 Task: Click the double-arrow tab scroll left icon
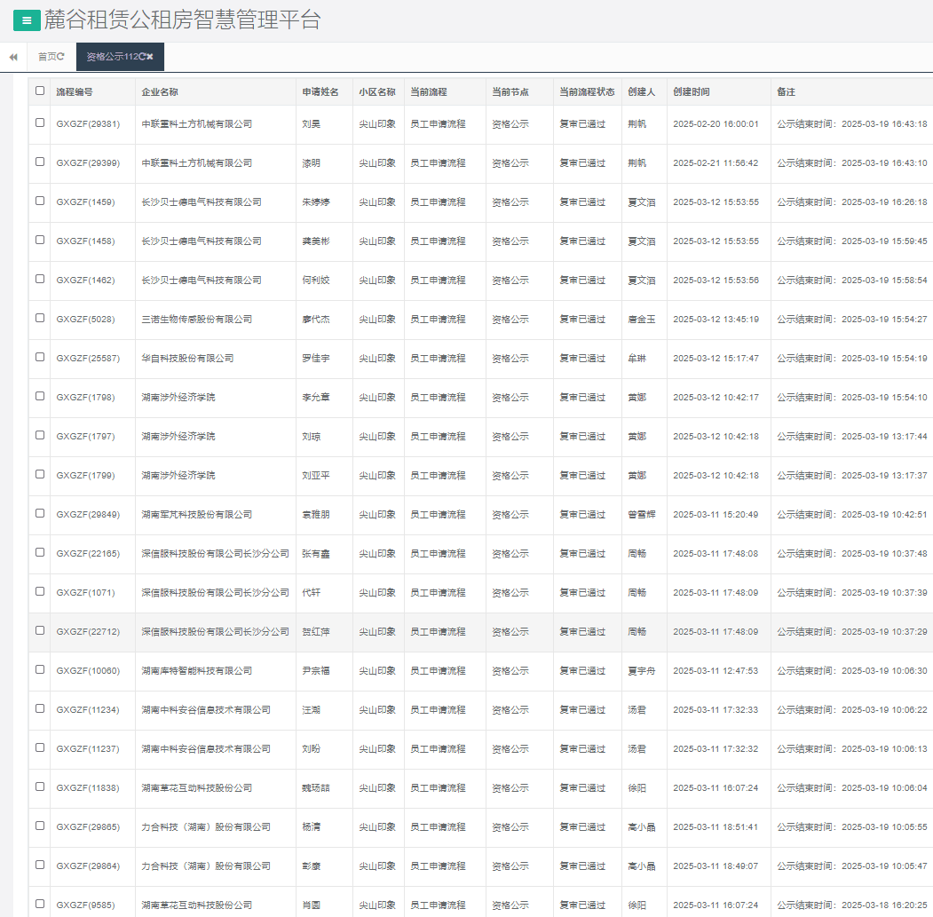click(x=13, y=57)
